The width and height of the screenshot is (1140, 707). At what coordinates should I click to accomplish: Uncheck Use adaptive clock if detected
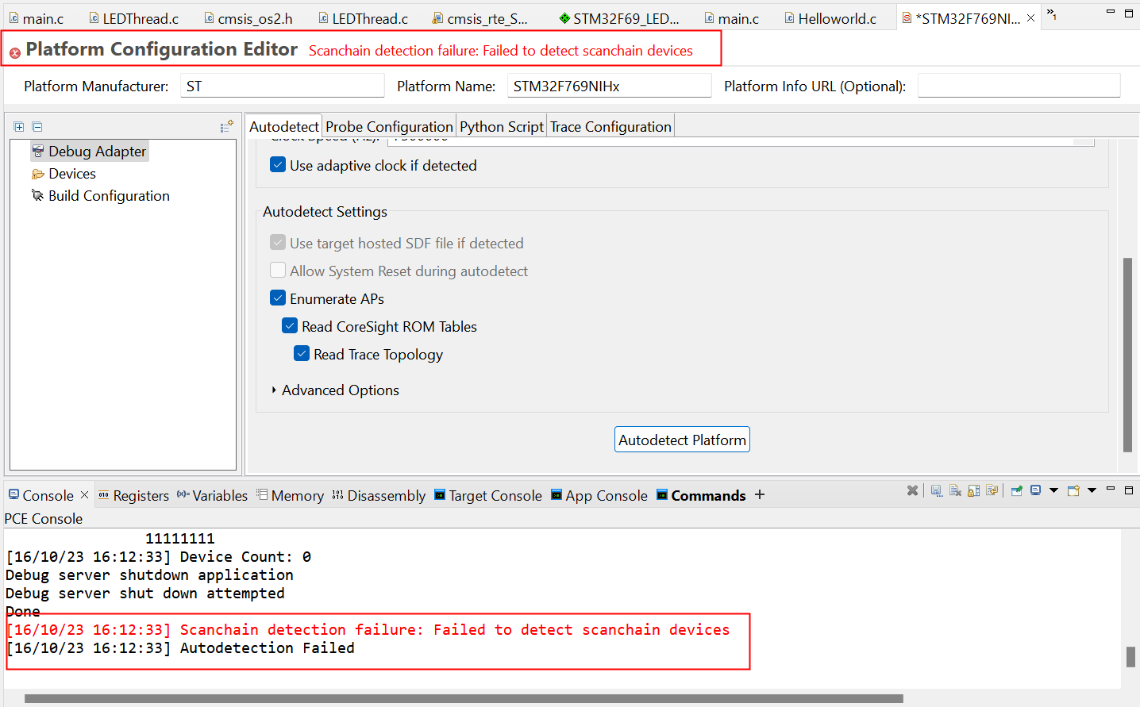pyautogui.click(x=278, y=165)
